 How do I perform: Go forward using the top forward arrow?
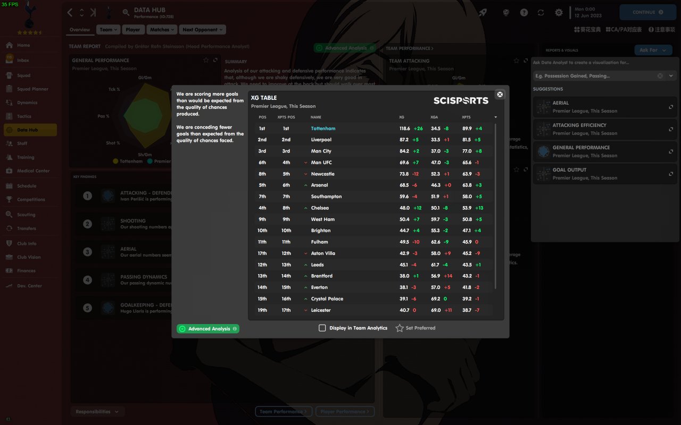pos(94,12)
